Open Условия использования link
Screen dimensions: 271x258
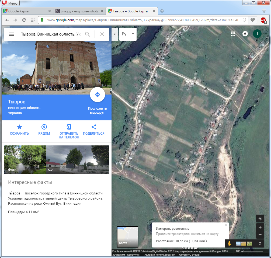[160, 255]
